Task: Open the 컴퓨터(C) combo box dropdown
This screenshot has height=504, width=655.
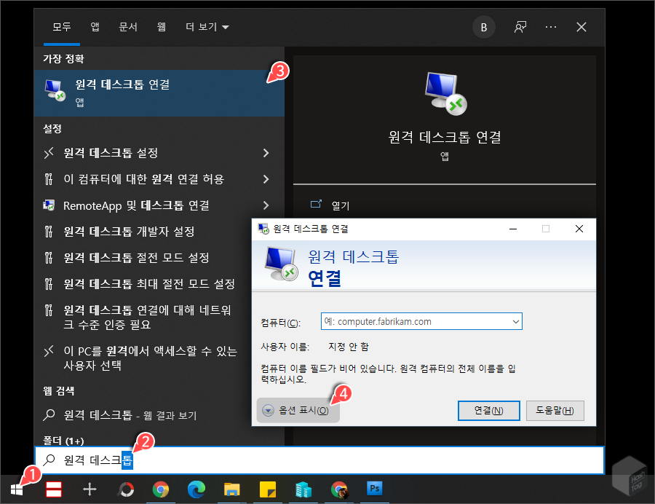Action: [x=517, y=321]
